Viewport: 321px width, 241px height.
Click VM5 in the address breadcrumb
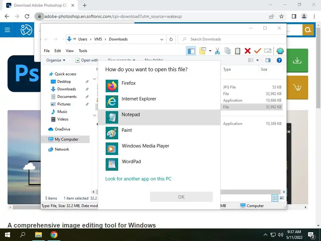click(98, 39)
